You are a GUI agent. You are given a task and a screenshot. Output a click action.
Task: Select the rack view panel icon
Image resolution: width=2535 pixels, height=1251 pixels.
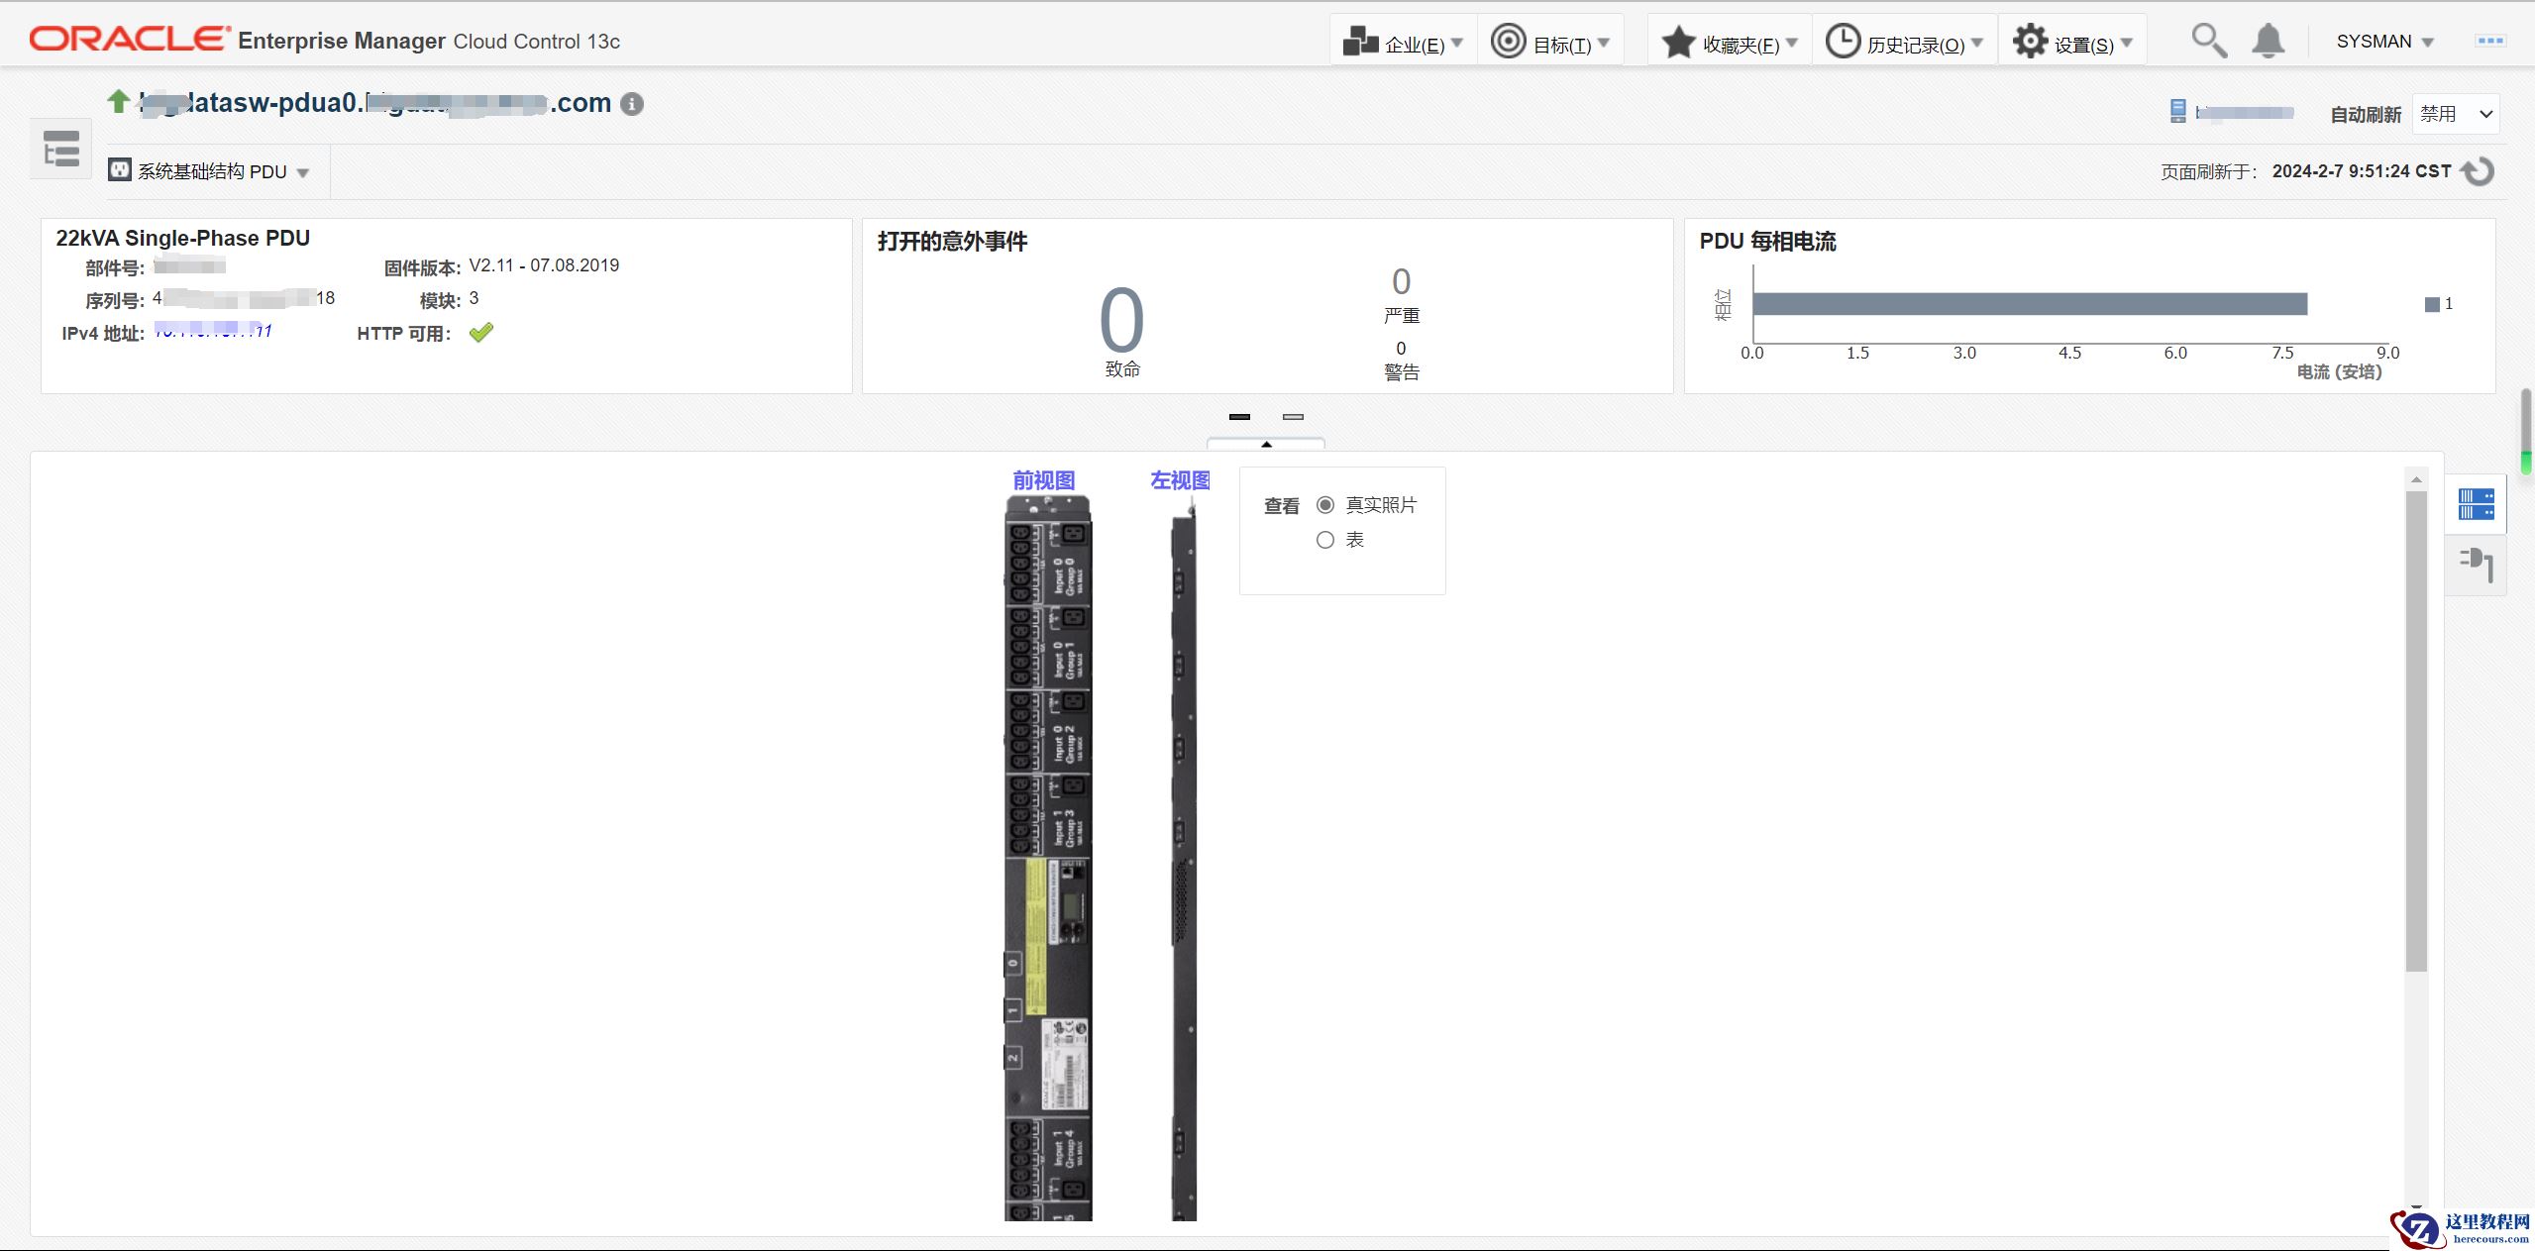pos(2476,504)
